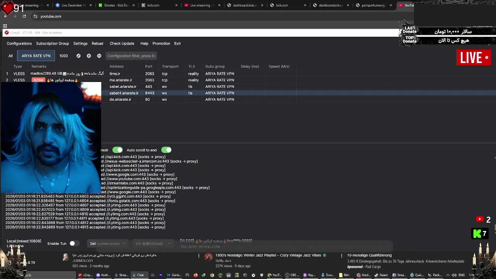Toggle Auto scroll to end switch

[166, 150]
